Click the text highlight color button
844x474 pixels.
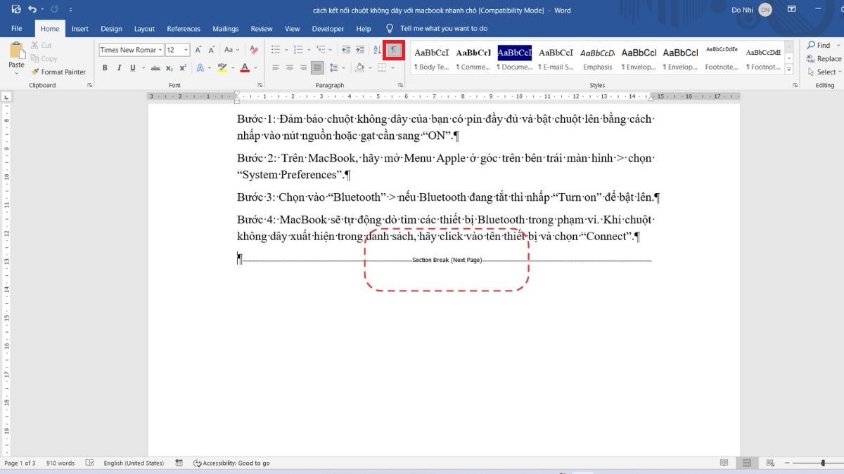pyautogui.click(x=222, y=68)
